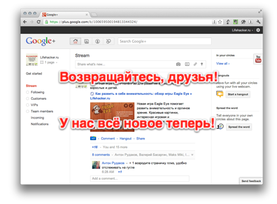Go back with the browser back arrow
The height and width of the screenshot is (204, 277).
pos(25,22)
